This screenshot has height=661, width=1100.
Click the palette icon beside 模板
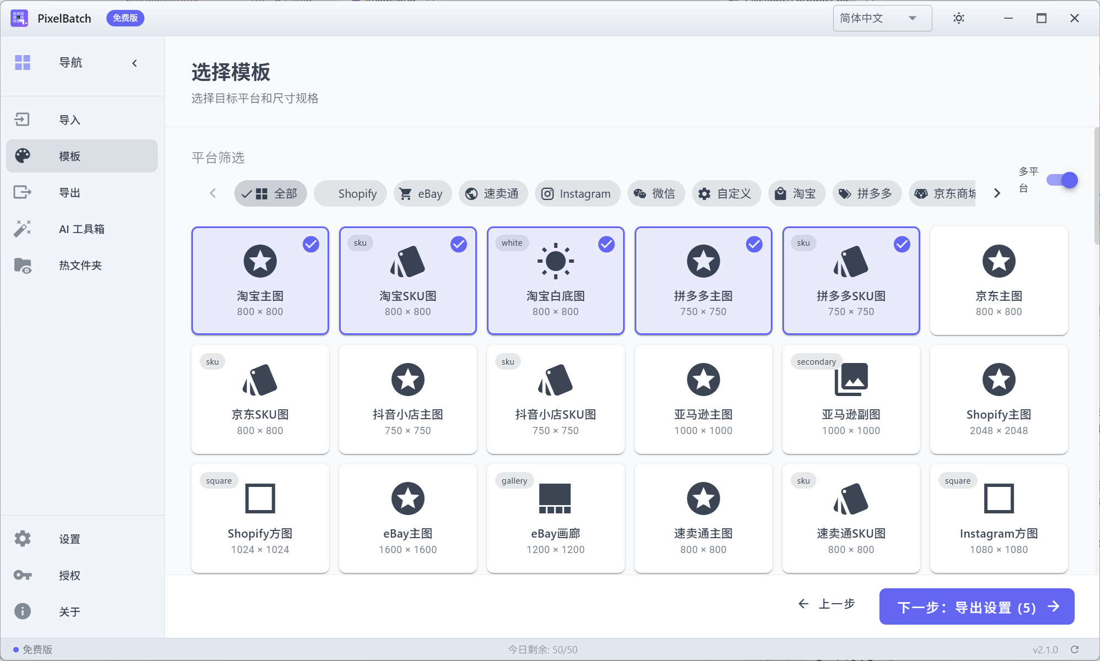23,156
